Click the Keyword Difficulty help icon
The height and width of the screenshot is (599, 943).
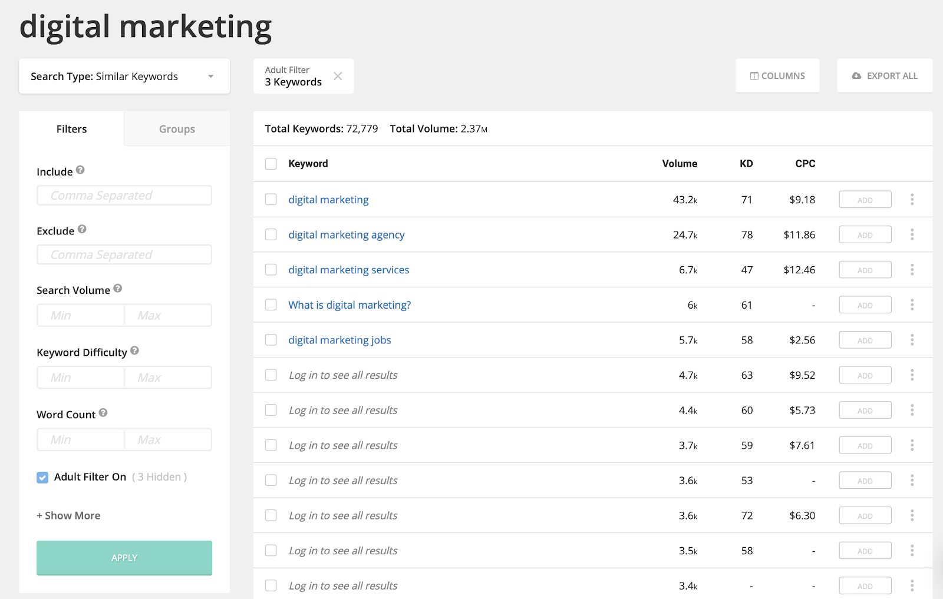point(134,350)
